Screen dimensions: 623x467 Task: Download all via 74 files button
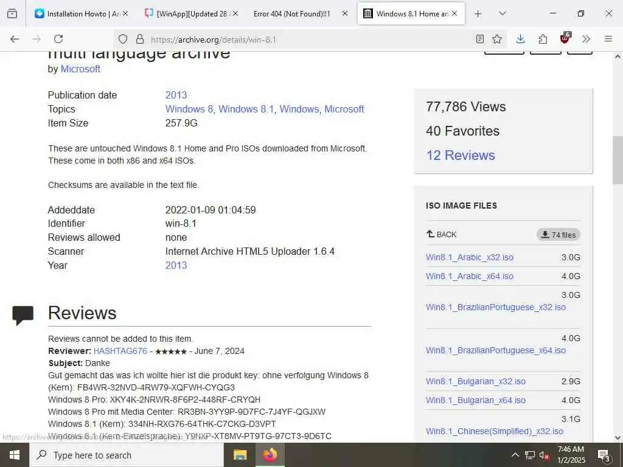click(559, 235)
